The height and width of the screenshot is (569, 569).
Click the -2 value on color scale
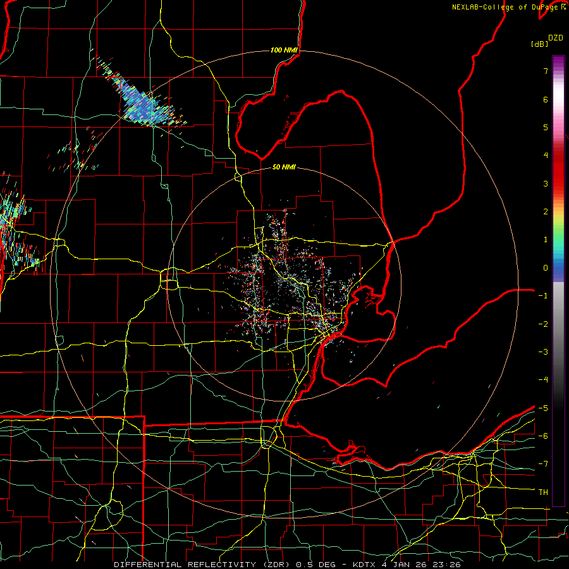pyautogui.click(x=543, y=324)
